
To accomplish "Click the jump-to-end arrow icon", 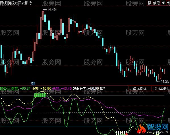I will [163, 3].
